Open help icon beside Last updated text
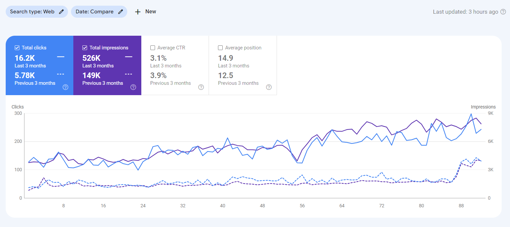The width and height of the screenshot is (510, 227). [x=503, y=12]
